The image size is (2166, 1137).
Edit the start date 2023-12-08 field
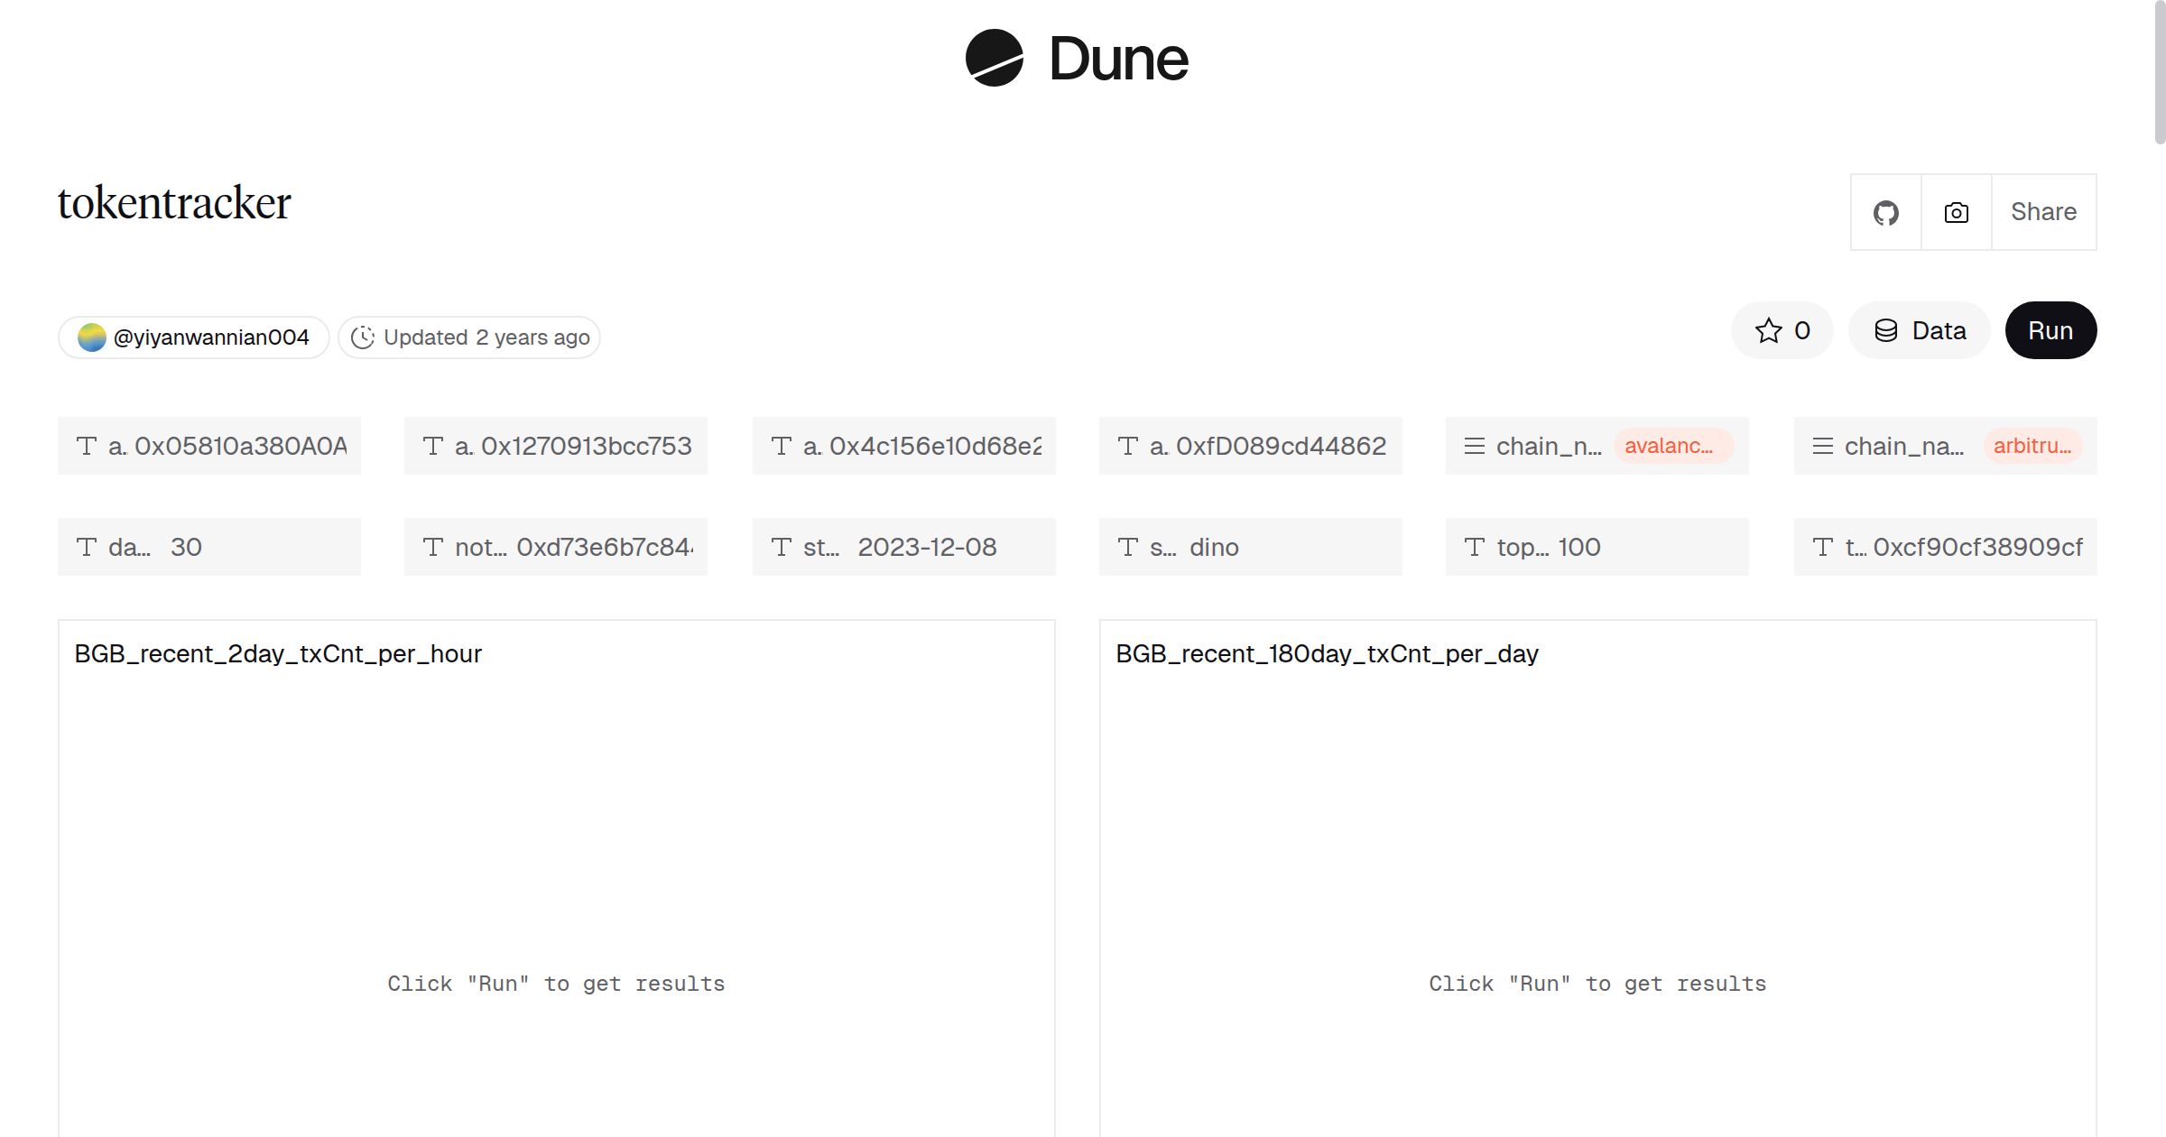927,547
